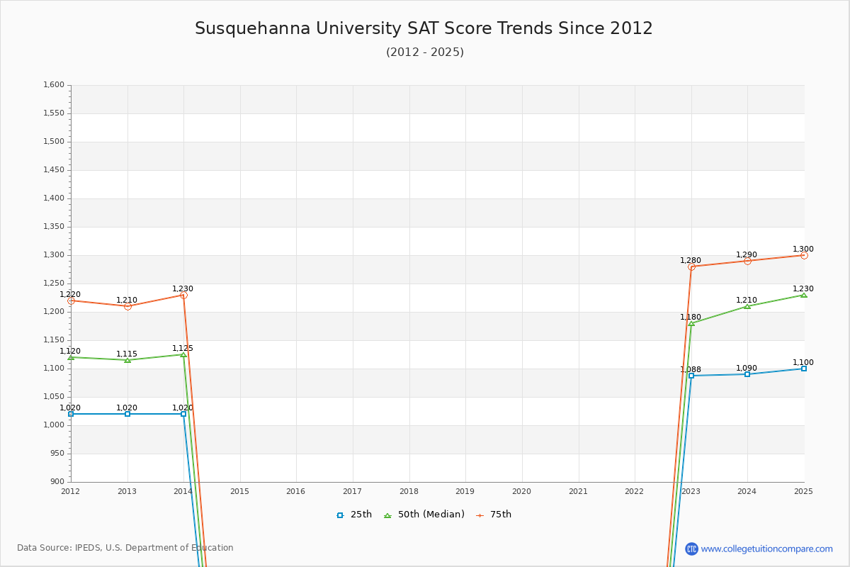Click the 2012 25th percentile point labeled 1,020

(x=71, y=414)
